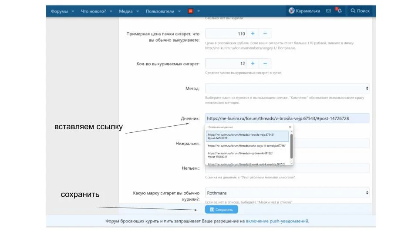Click the suggestions popup scrollbar
Viewport: 418px width, 235px height.
tap(291, 146)
